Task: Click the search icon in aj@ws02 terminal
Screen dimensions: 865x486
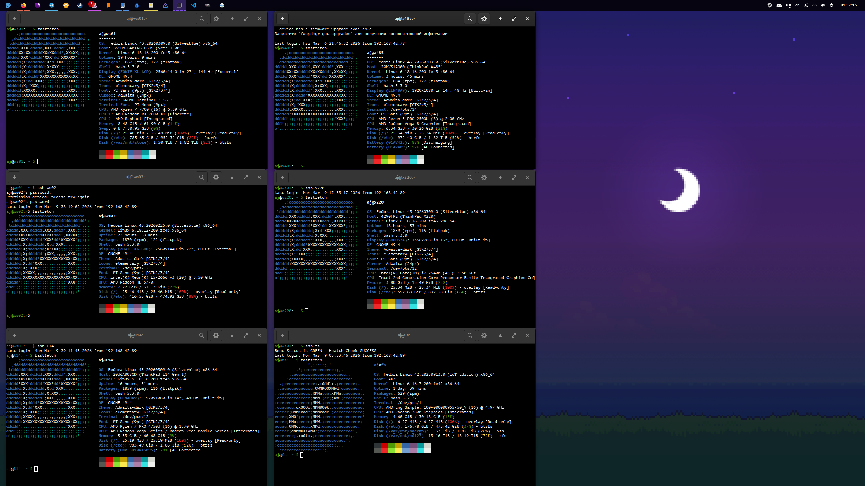Action: [201, 177]
